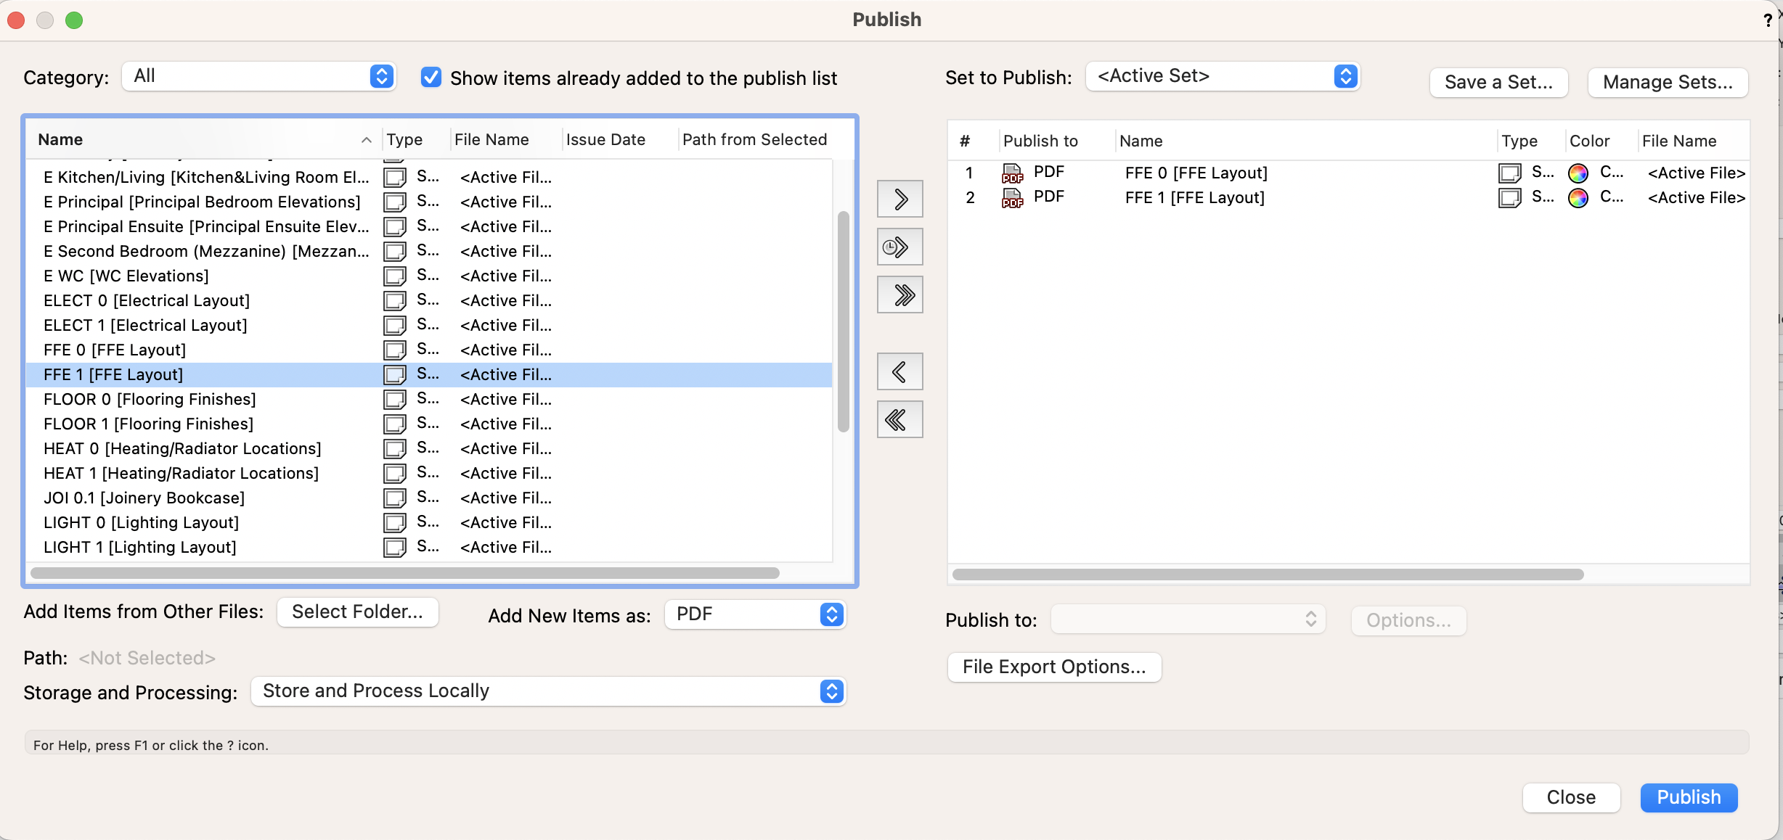Select HEAT 0 Heating/Radiator Locations item

182,449
